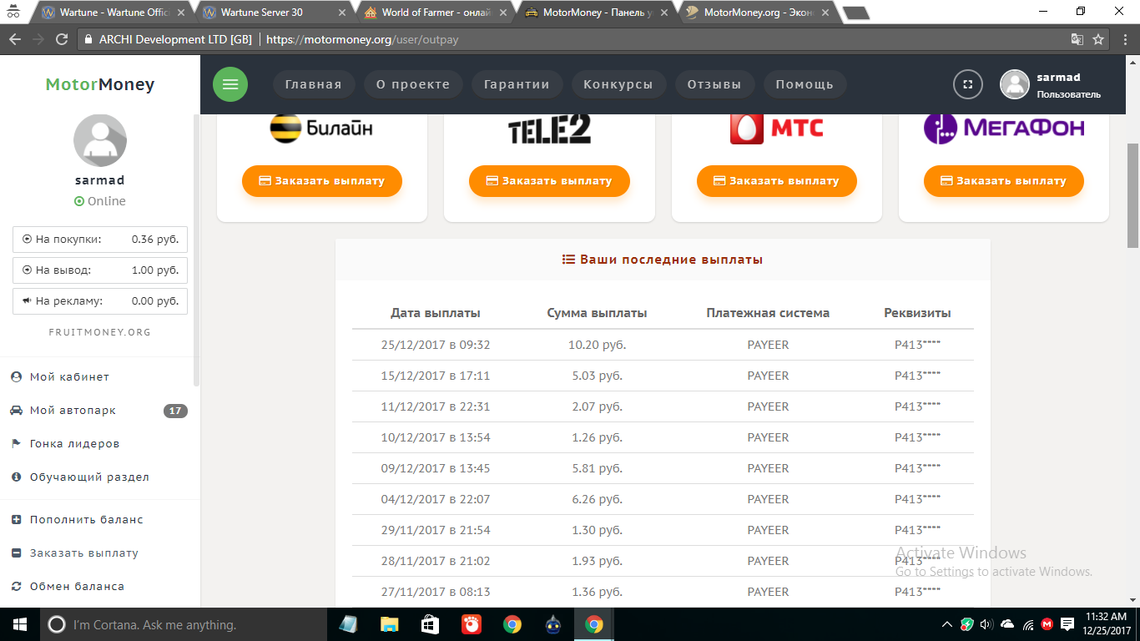Click the browser reload icon

(62, 39)
